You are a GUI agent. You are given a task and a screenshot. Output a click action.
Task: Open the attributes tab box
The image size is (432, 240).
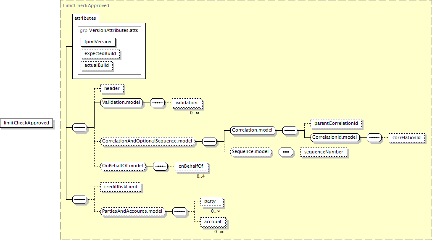pos(85,18)
